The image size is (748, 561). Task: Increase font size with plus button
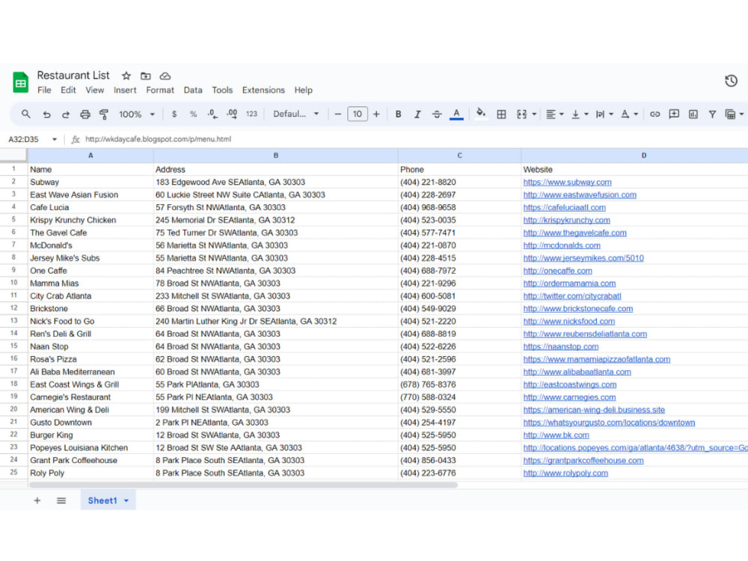(x=376, y=114)
